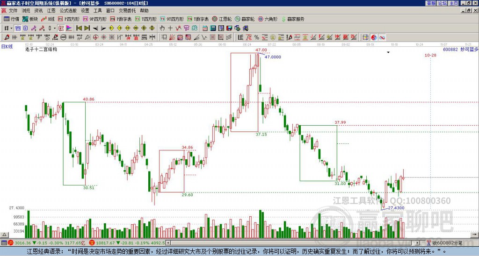This screenshot has height=256, width=479.
Task: Open the 工具 menu
Action: (97, 11)
